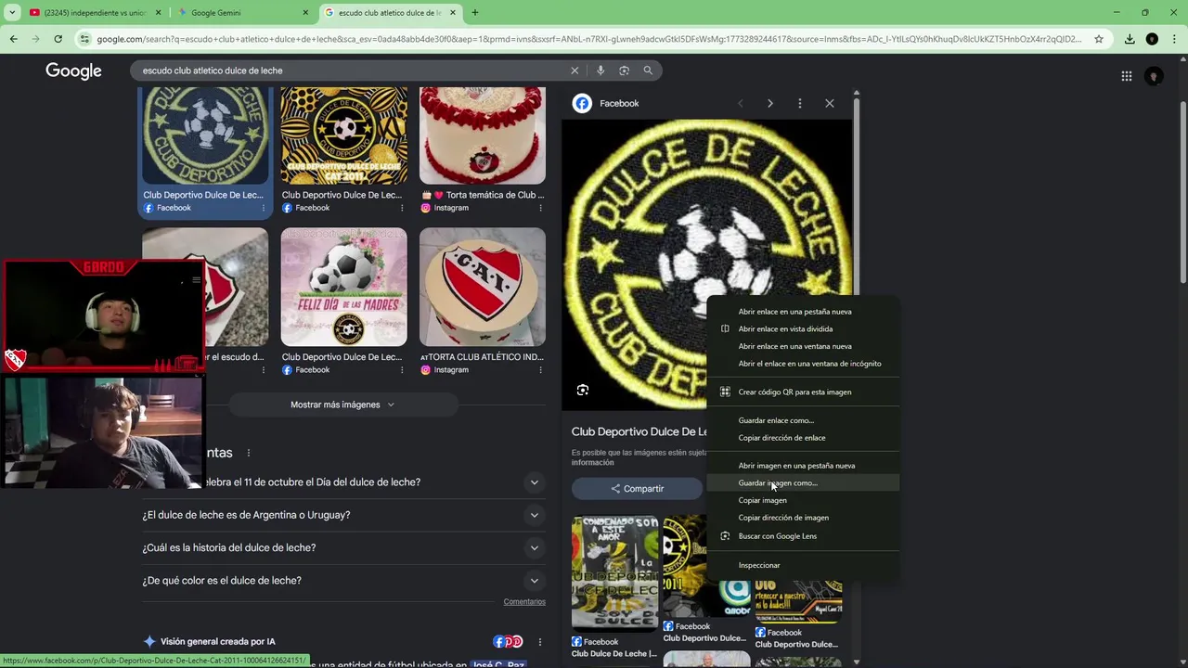Click the Comentarios link
Screen dimensions: 1188x668
pos(524,602)
